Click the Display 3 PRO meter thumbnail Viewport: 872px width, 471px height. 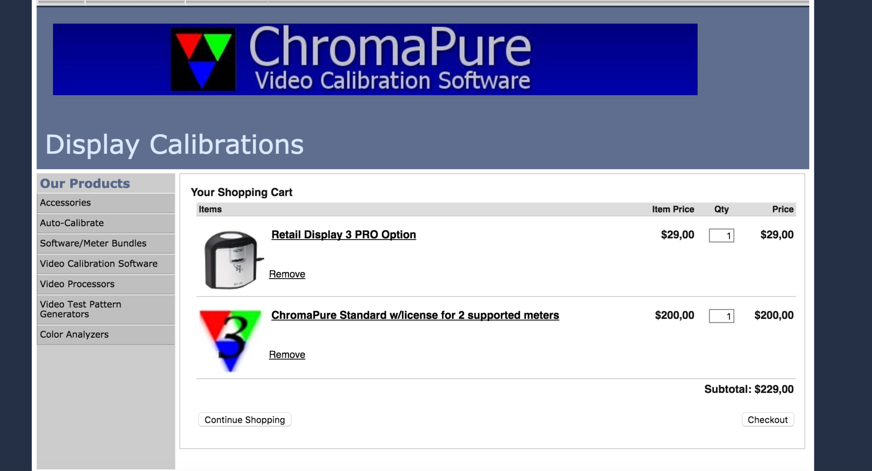coord(233,260)
